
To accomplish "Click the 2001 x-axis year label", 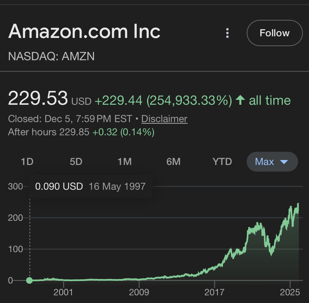I will click(x=63, y=292).
